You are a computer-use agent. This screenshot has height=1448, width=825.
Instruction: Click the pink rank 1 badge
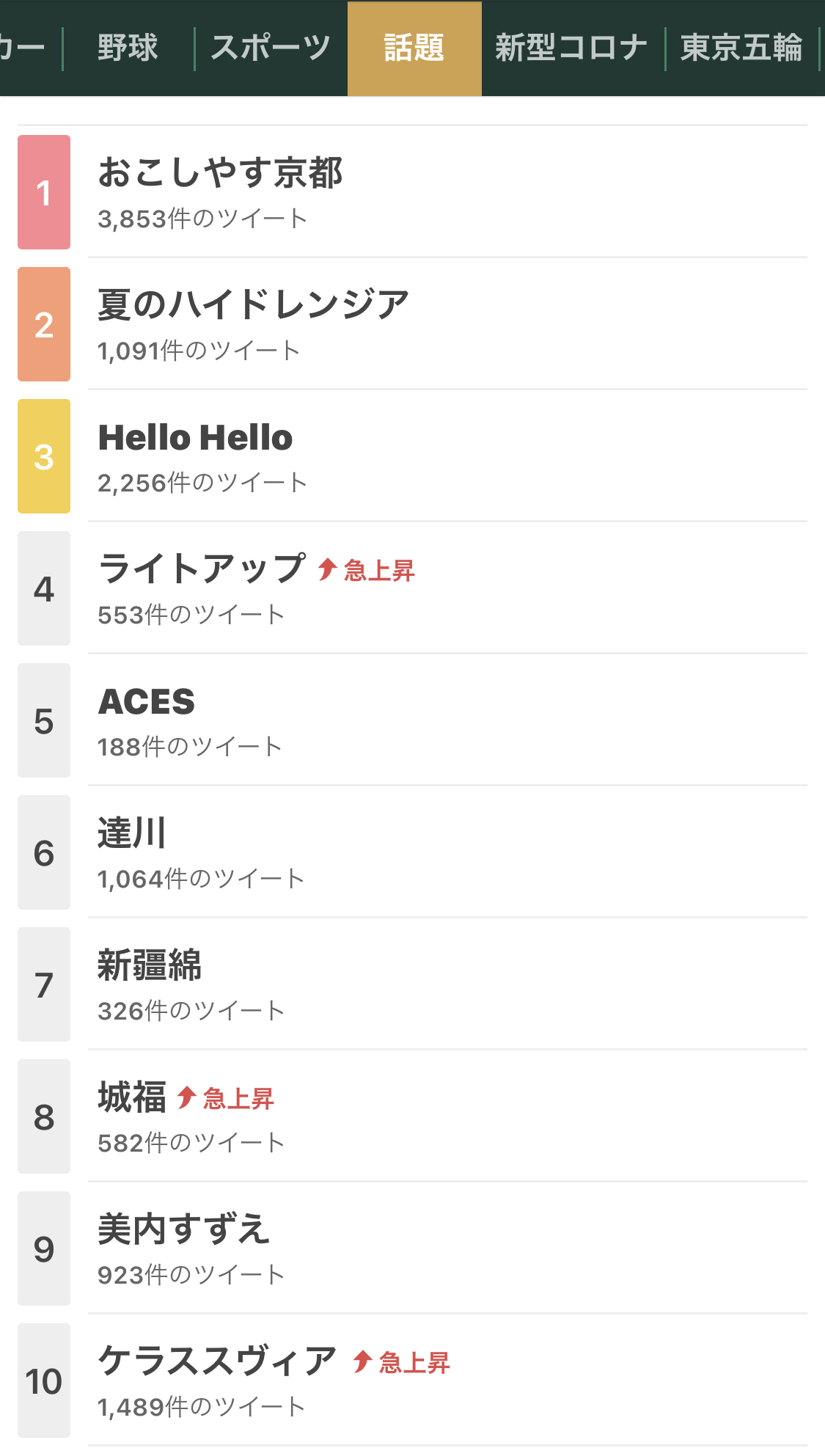point(44,192)
